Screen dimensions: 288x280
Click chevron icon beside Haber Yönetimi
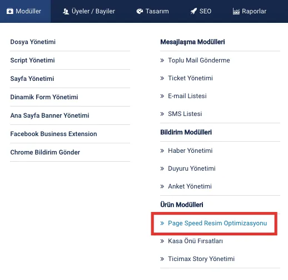162,151
